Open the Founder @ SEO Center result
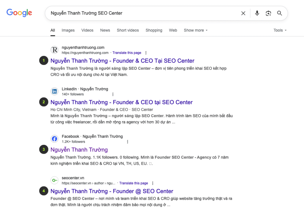The image size is (304, 214). [x=112, y=191]
